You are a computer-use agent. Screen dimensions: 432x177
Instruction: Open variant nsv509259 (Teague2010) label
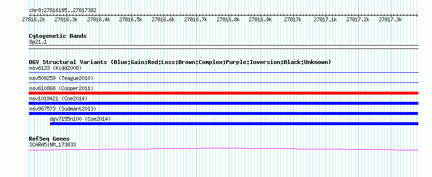(x=61, y=78)
